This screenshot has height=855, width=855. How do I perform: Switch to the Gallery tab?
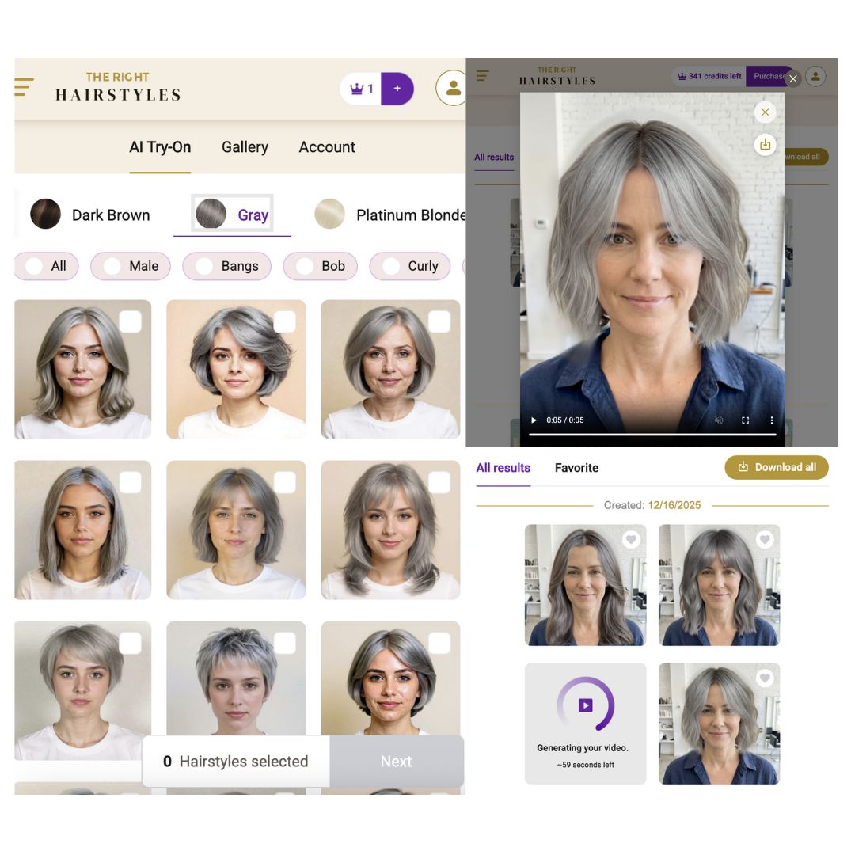click(245, 147)
